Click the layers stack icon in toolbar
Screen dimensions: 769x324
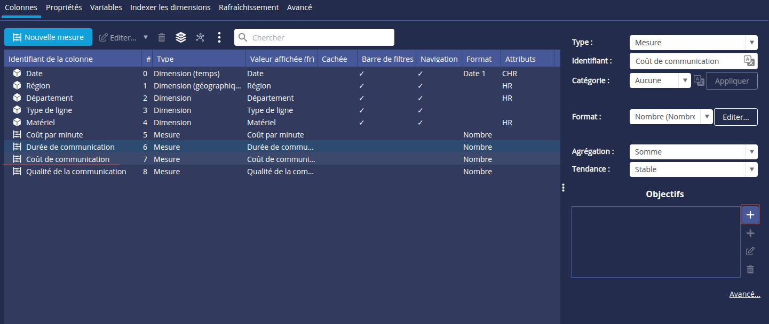point(181,37)
